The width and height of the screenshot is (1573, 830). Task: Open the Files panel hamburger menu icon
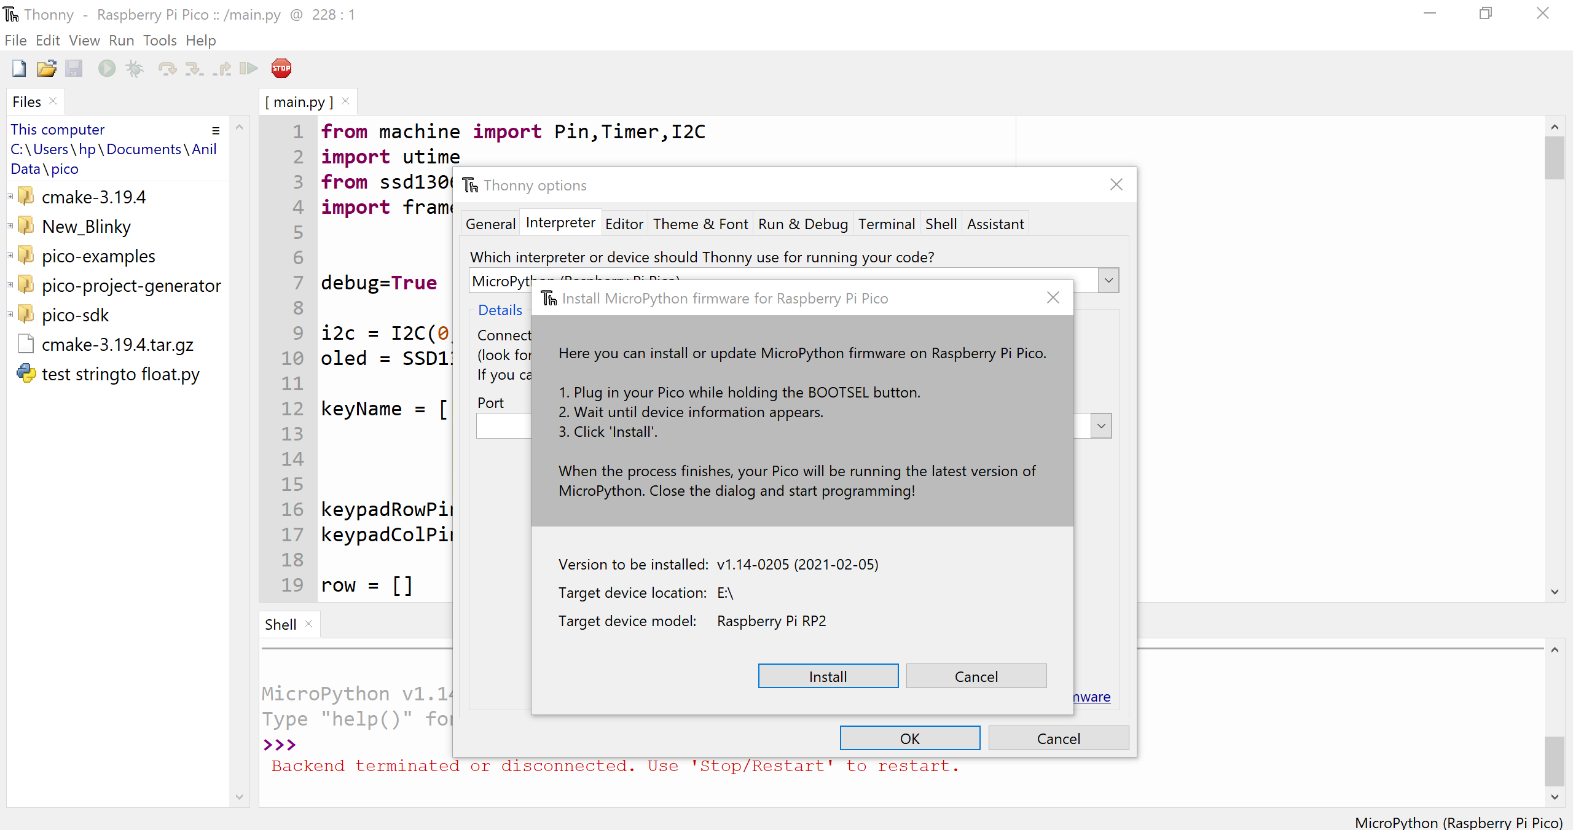pyautogui.click(x=216, y=131)
